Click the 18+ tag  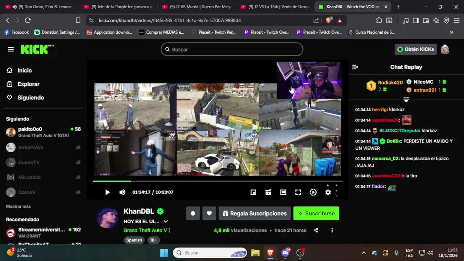point(153,240)
